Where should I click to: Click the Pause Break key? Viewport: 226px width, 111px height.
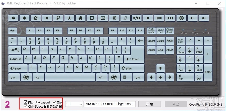170,31
